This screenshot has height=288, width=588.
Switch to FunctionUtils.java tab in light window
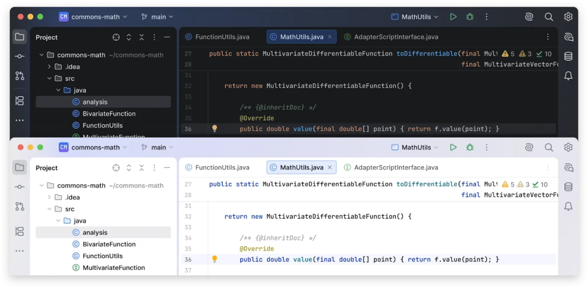(217, 167)
